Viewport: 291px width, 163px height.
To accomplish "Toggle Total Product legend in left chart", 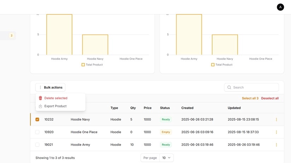I will (92, 65).
